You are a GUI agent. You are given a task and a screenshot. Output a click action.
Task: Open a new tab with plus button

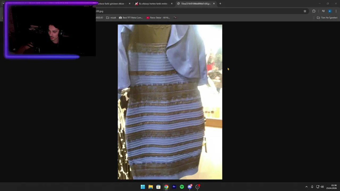tap(220, 4)
